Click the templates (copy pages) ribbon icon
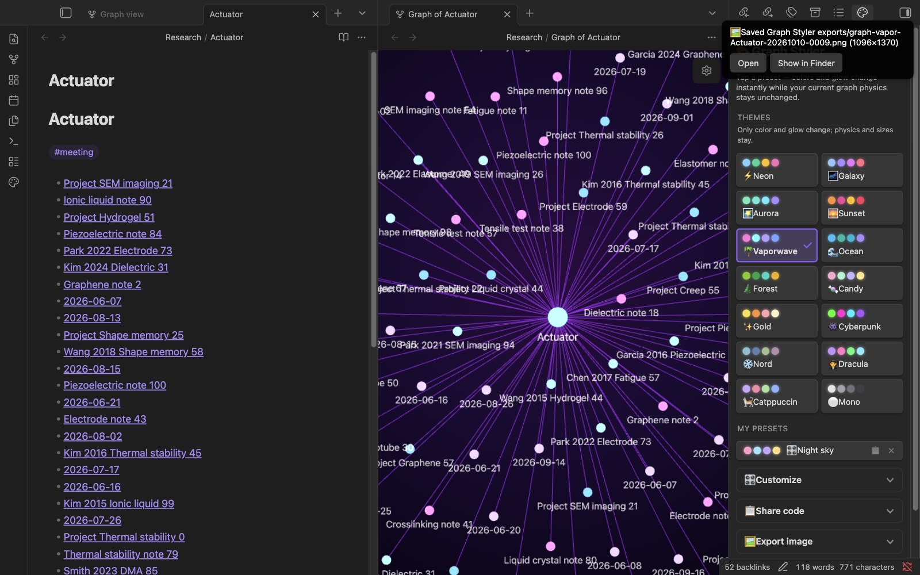 point(14,121)
